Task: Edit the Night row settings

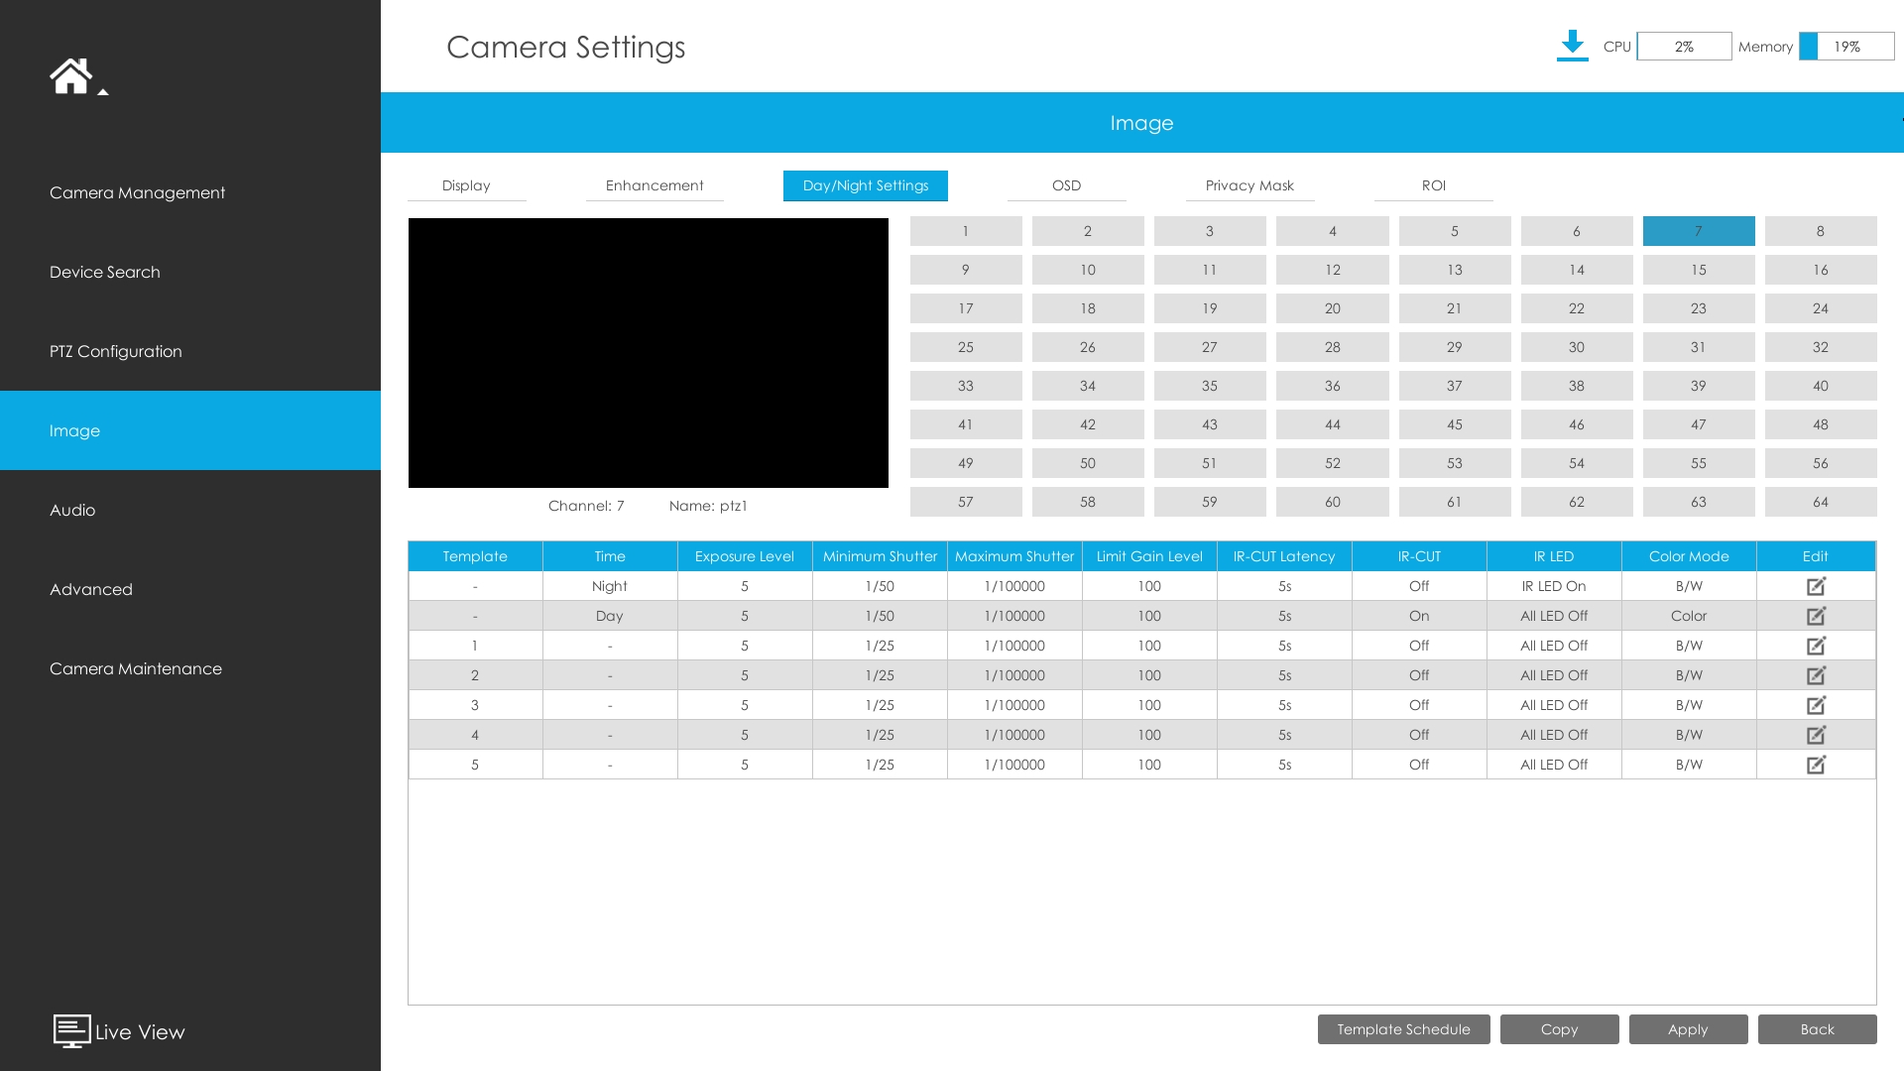Action: [x=1816, y=586]
